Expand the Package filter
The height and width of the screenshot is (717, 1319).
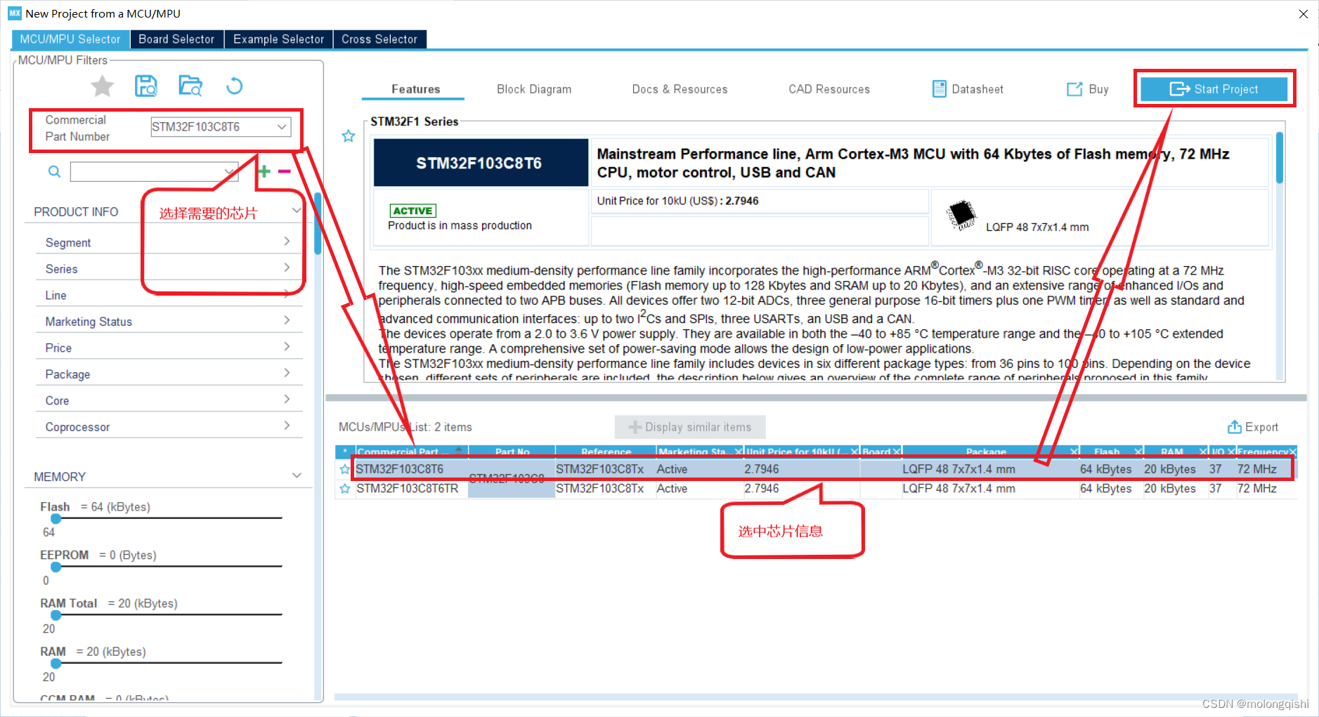287,373
